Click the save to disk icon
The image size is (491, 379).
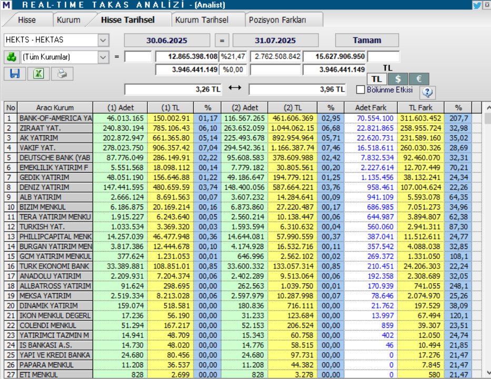14,74
